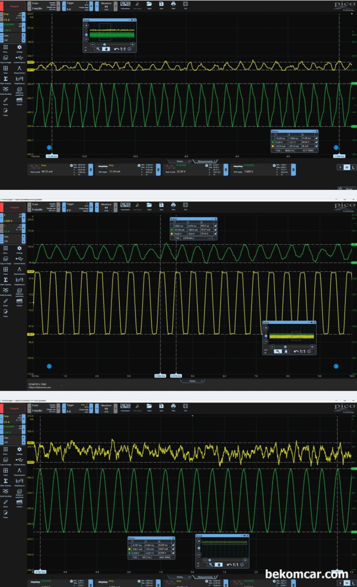
Task: Click Auto setup wand in top window
Action: pos(137,4)
